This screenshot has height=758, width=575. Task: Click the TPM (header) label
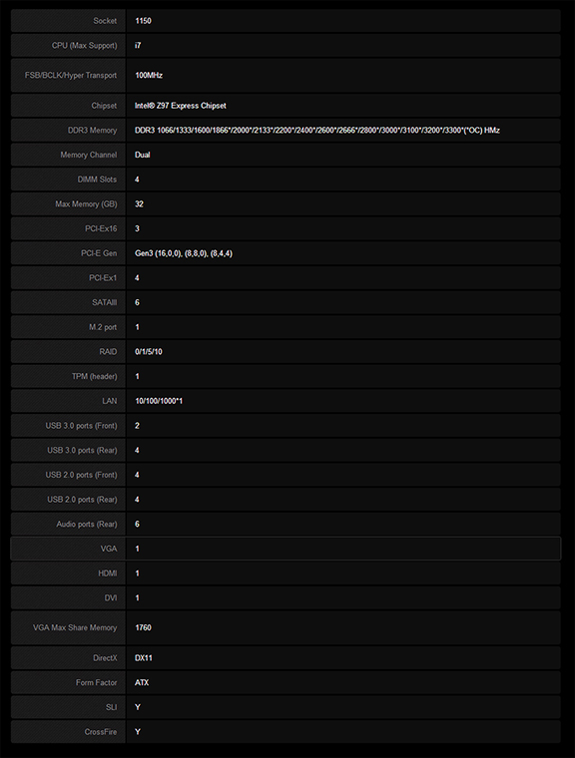tap(95, 376)
